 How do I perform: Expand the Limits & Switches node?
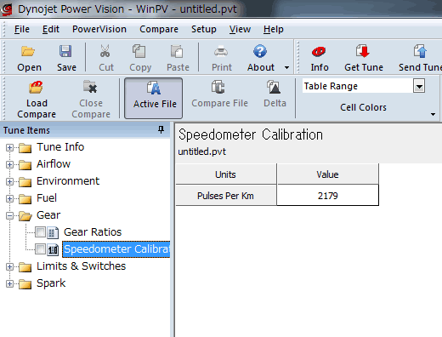tap(9, 266)
